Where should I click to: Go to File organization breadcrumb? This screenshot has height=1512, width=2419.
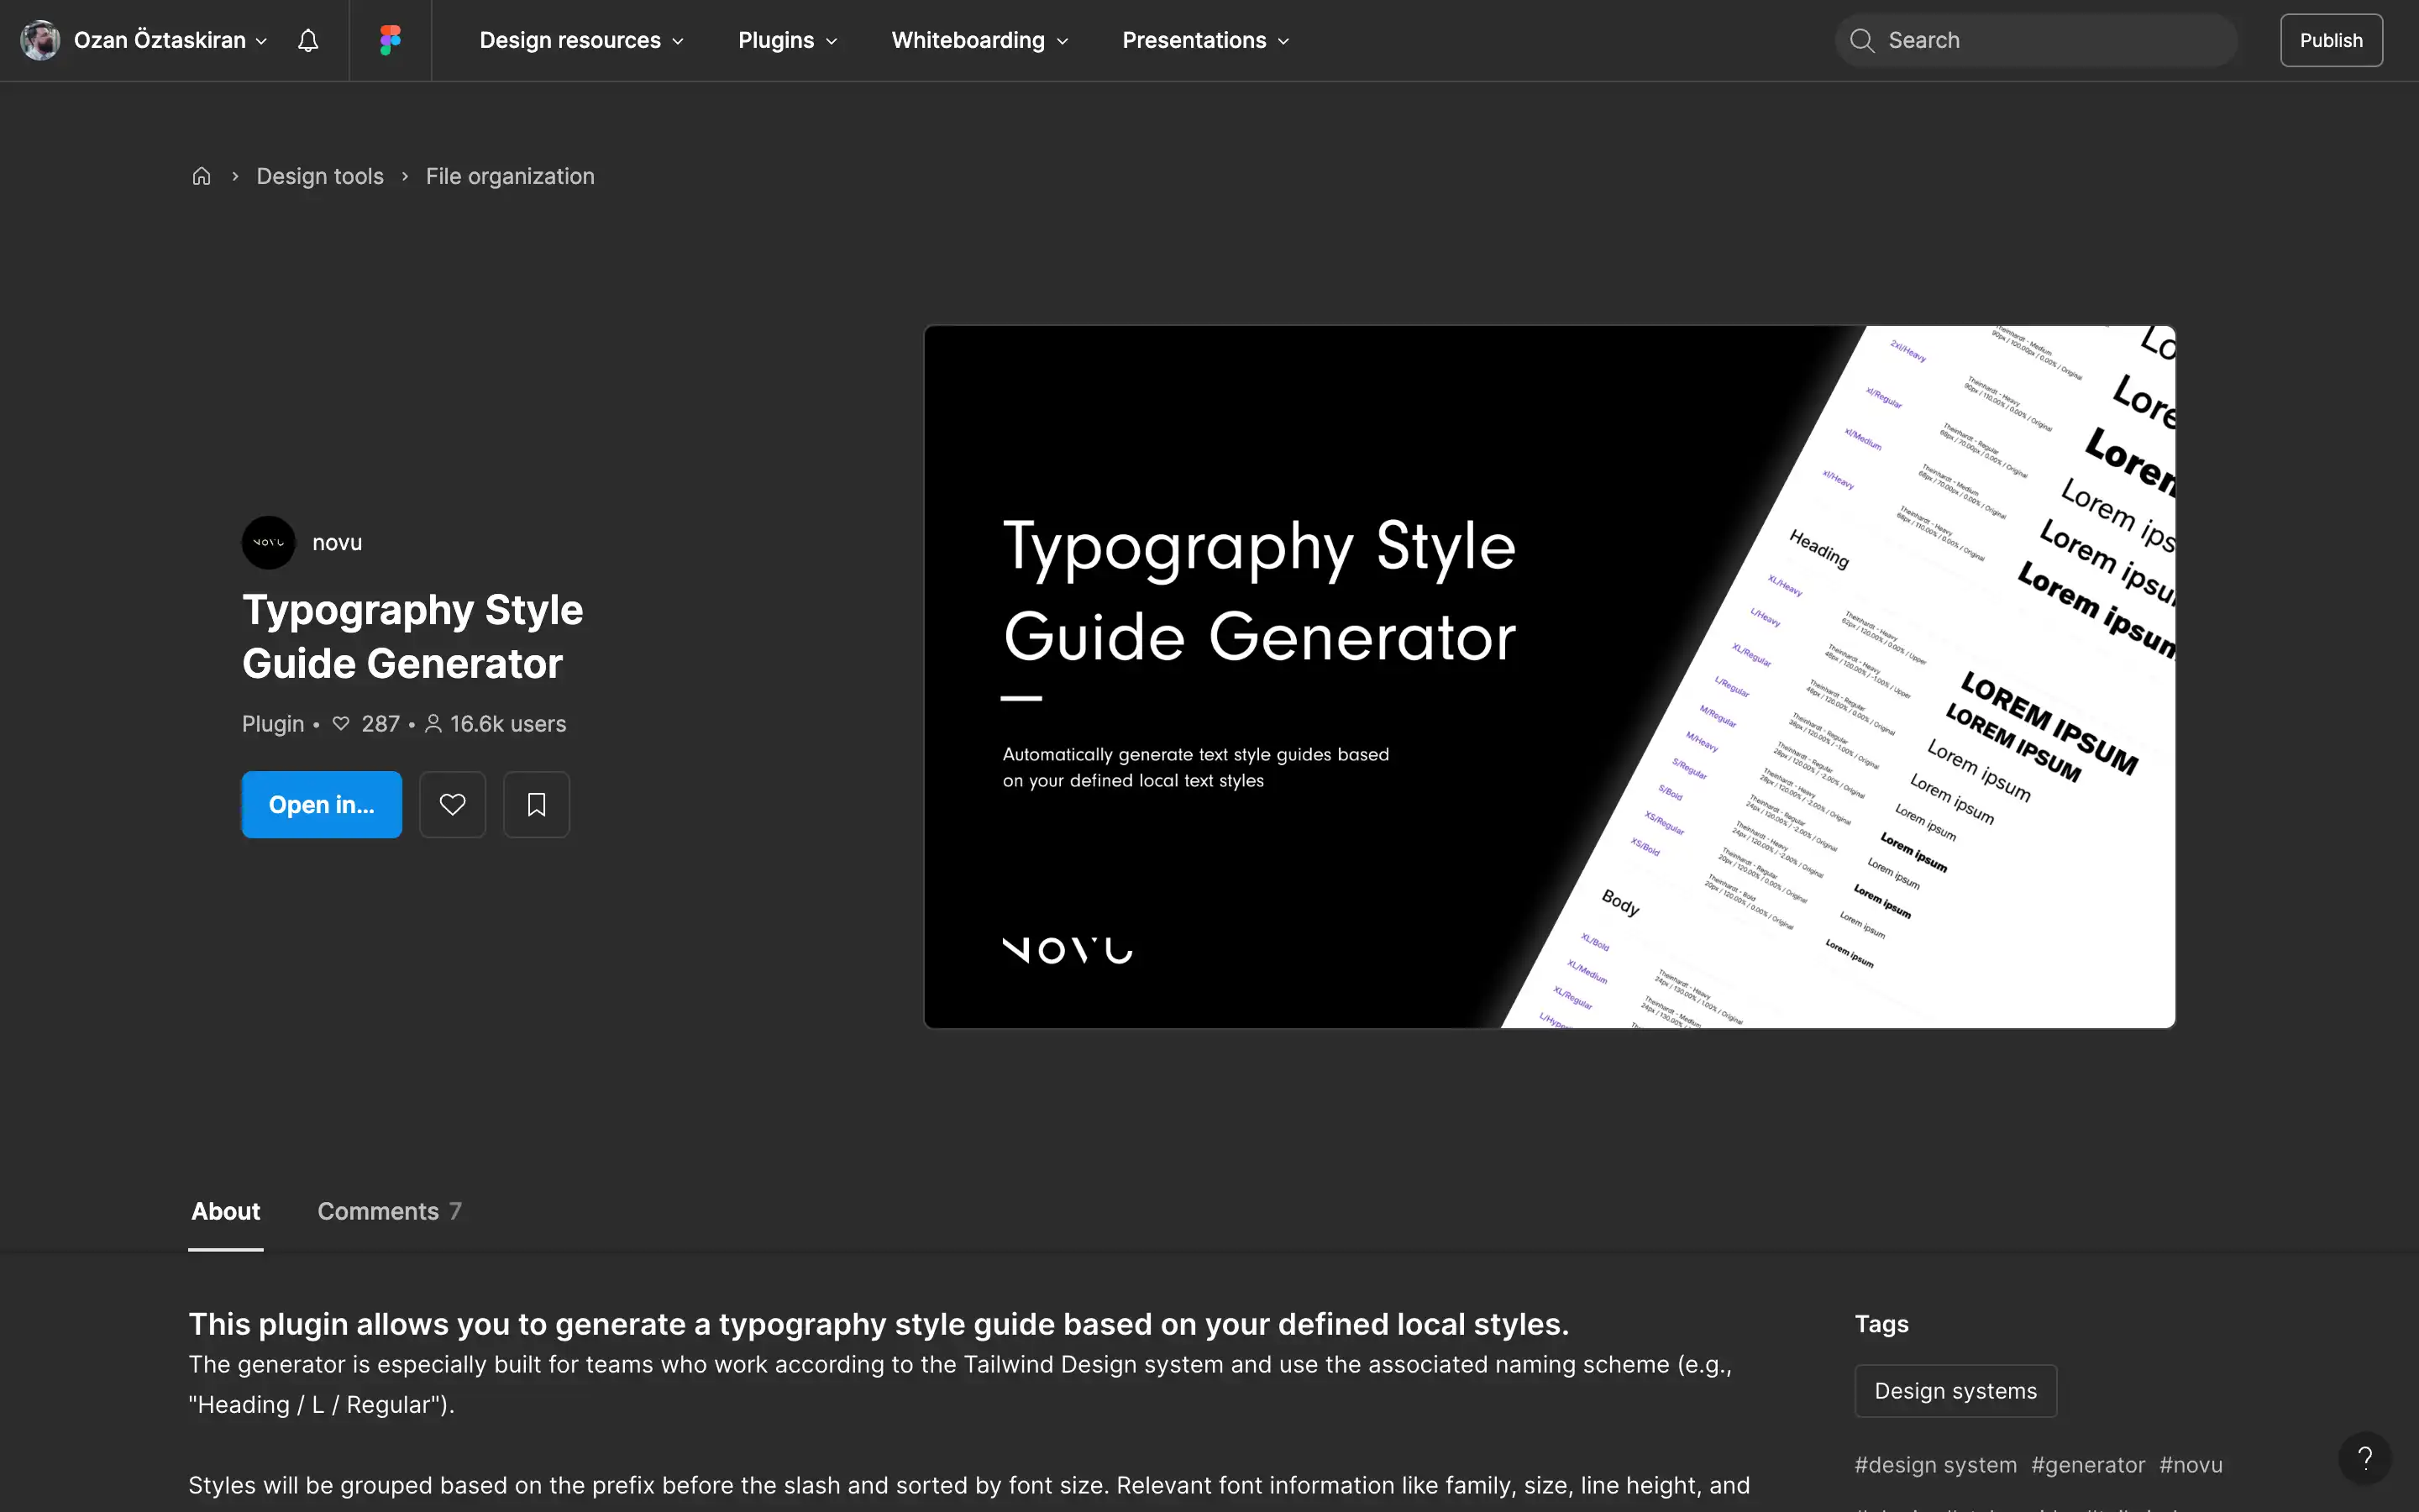pyautogui.click(x=510, y=176)
